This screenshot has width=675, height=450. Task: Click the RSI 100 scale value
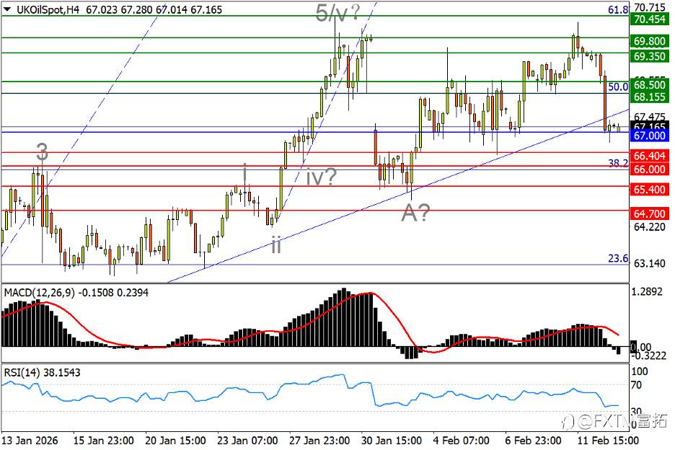pos(639,371)
